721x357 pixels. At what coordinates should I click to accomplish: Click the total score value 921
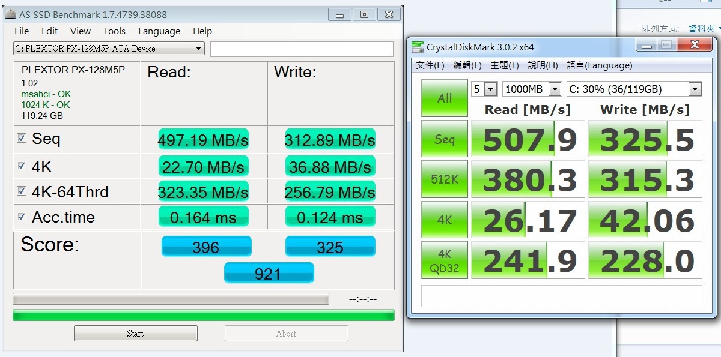click(x=269, y=273)
